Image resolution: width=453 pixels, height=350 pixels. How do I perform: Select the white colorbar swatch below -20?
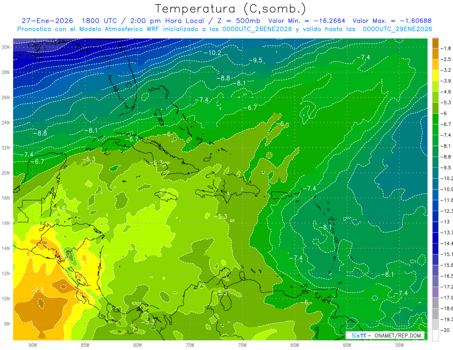(x=435, y=336)
